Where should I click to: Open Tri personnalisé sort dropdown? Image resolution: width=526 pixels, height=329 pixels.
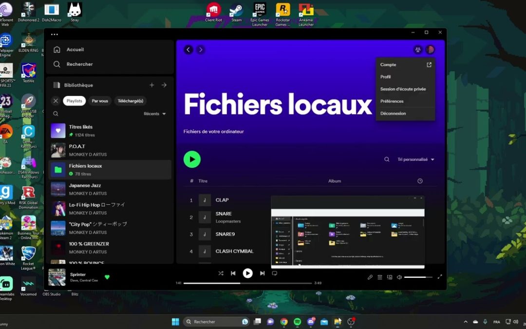(x=416, y=159)
